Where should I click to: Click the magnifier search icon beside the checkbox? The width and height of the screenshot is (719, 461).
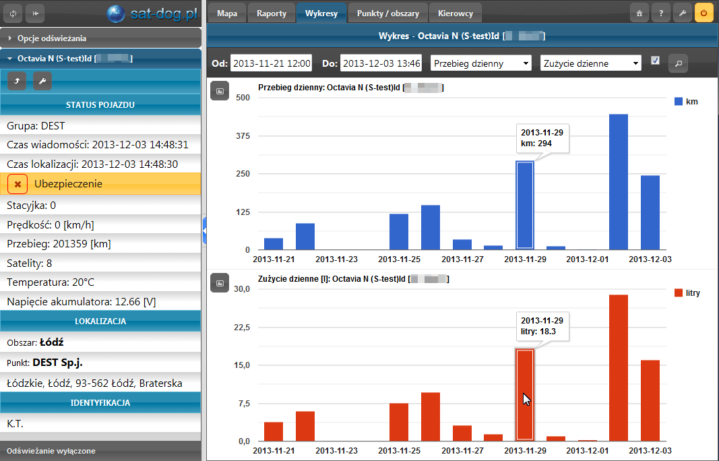(x=678, y=63)
